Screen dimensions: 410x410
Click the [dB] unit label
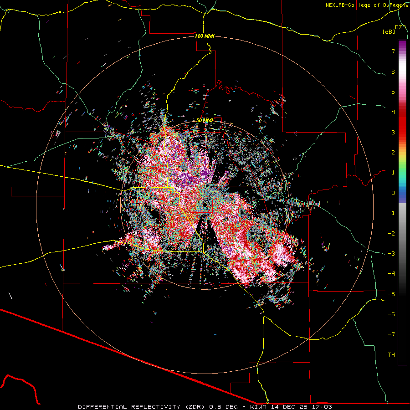coord(389,31)
